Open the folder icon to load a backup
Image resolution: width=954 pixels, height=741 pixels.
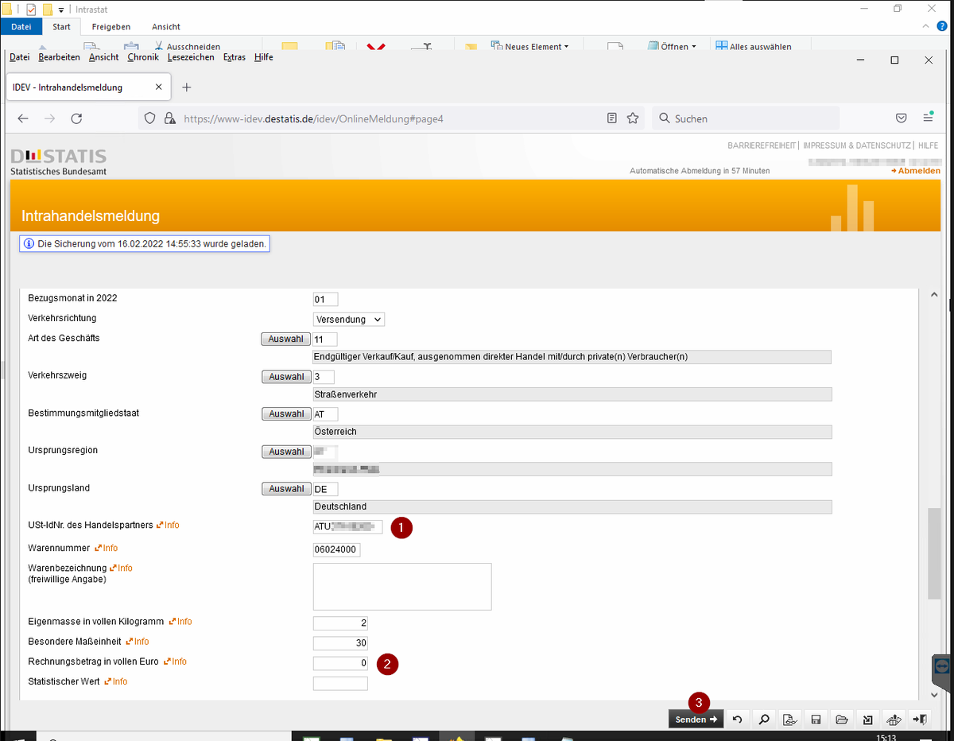842,719
